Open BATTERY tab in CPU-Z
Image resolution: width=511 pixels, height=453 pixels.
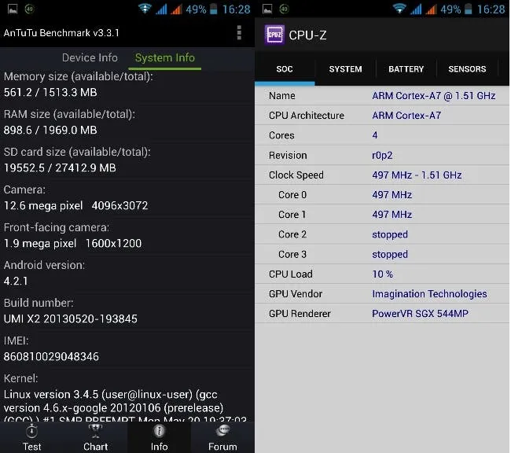406,68
